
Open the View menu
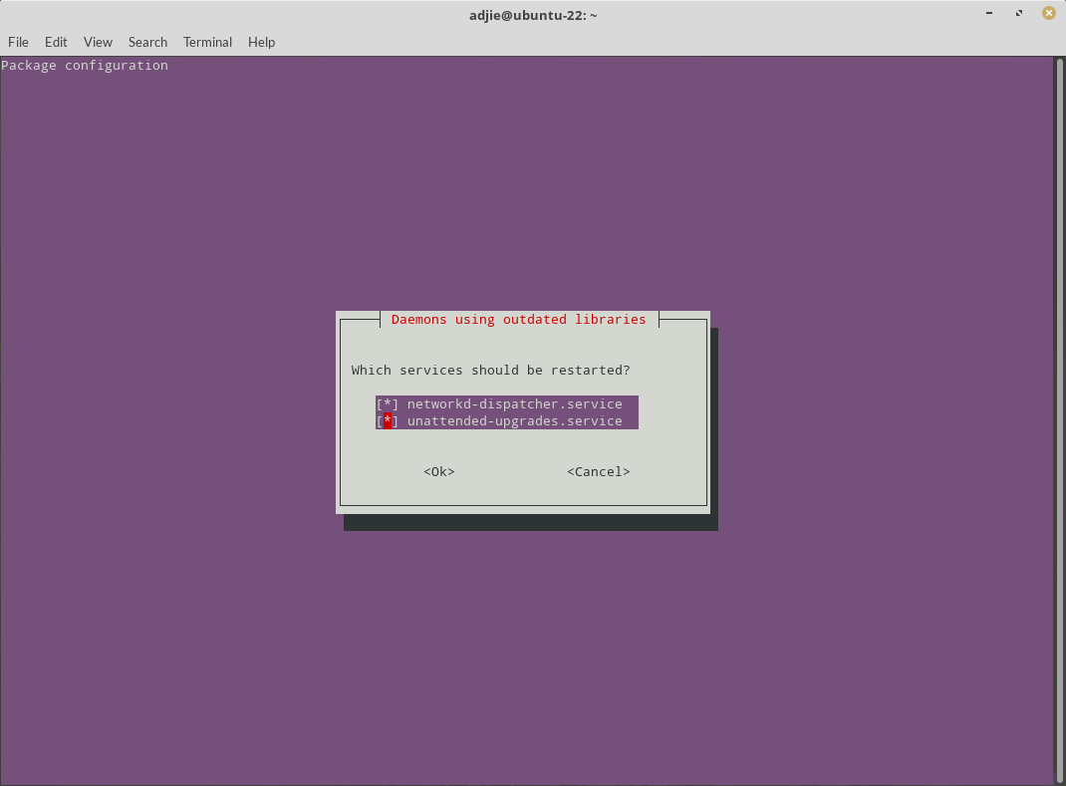coord(98,42)
